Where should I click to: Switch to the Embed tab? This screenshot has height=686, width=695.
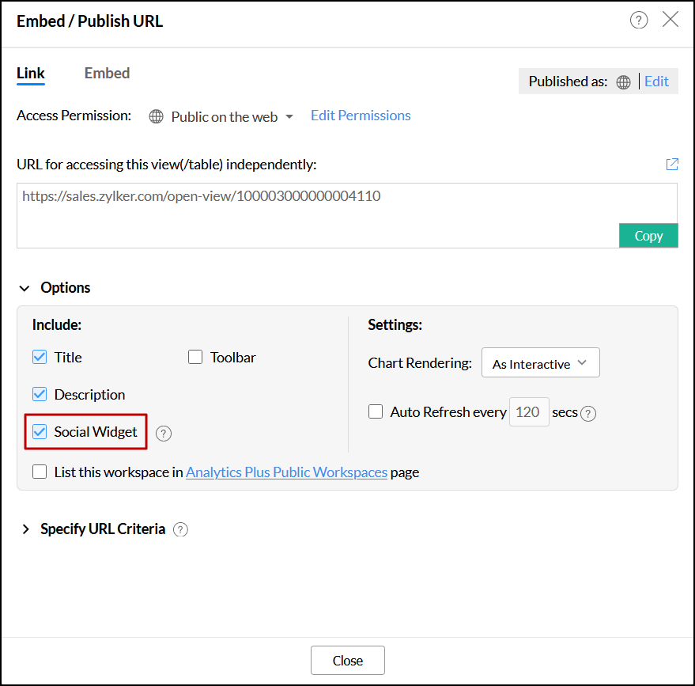107,73
